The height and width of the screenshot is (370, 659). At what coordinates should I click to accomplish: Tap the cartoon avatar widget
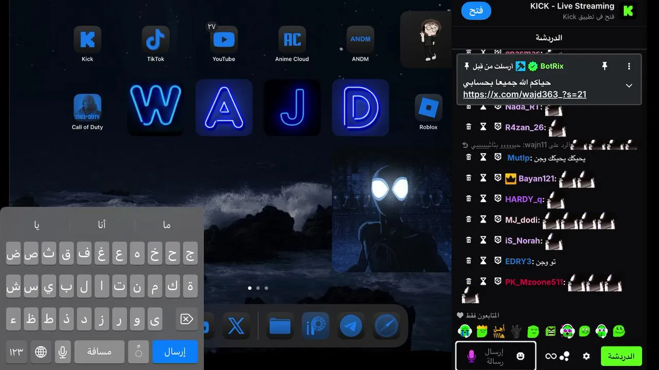tap(426, 40)
